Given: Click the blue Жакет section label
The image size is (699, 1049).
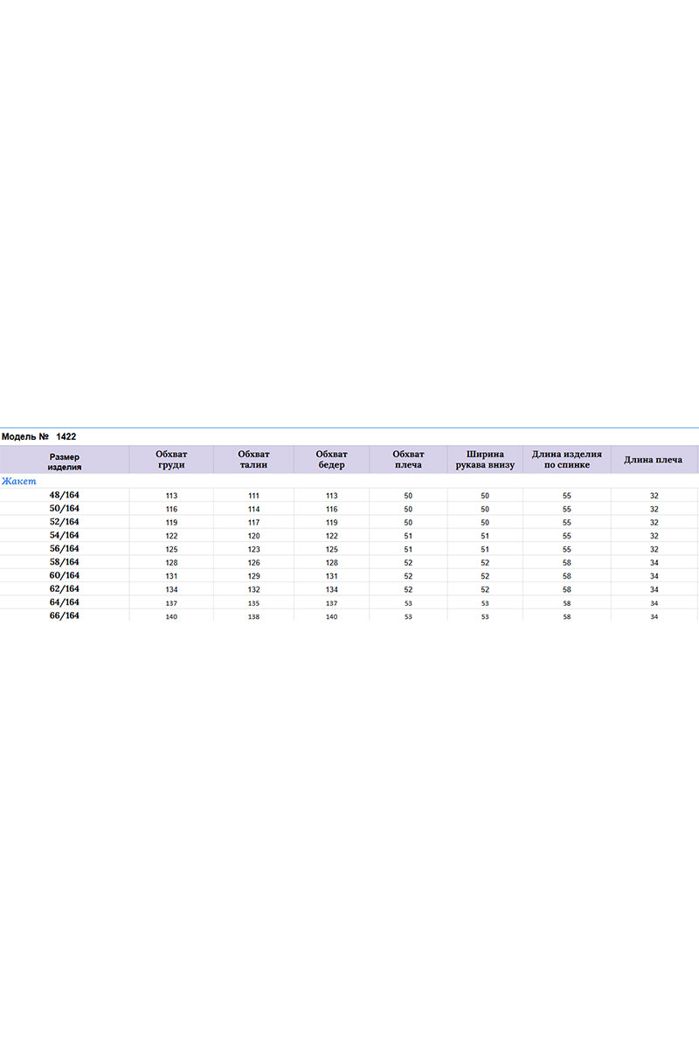Looking at the screenshot, I should pos(18,481).
